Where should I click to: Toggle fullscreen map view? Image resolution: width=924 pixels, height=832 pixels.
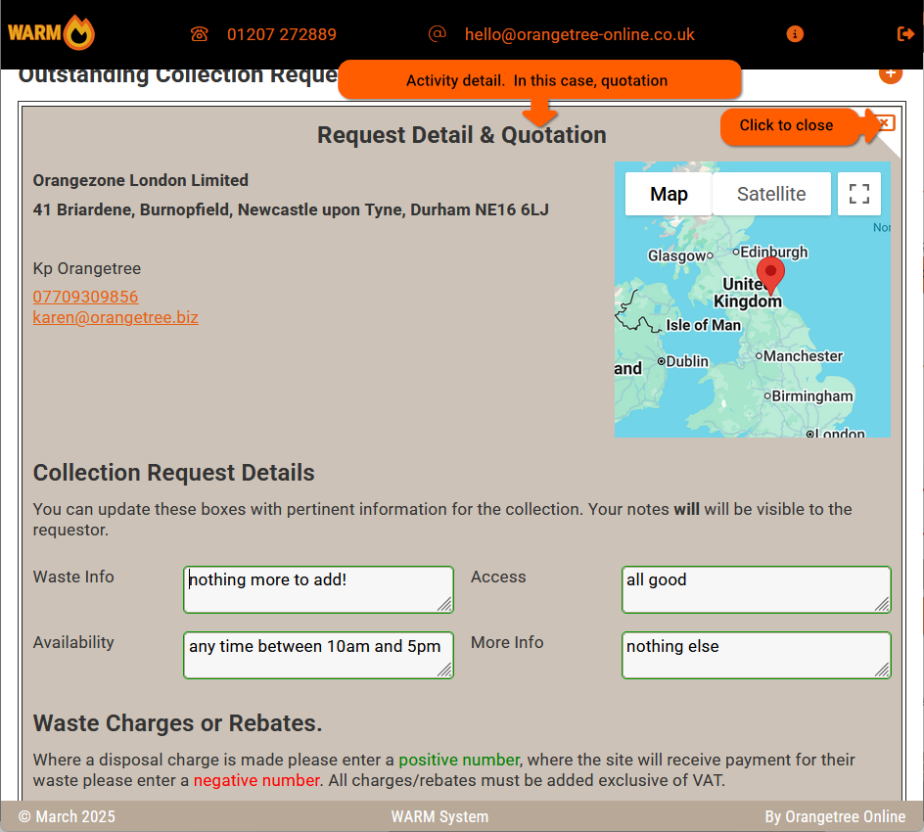pos(858,194)
